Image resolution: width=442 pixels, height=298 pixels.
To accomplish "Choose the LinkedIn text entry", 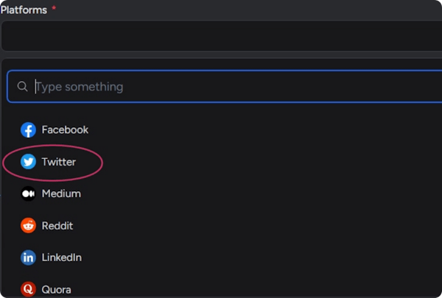I will point(62,258).
